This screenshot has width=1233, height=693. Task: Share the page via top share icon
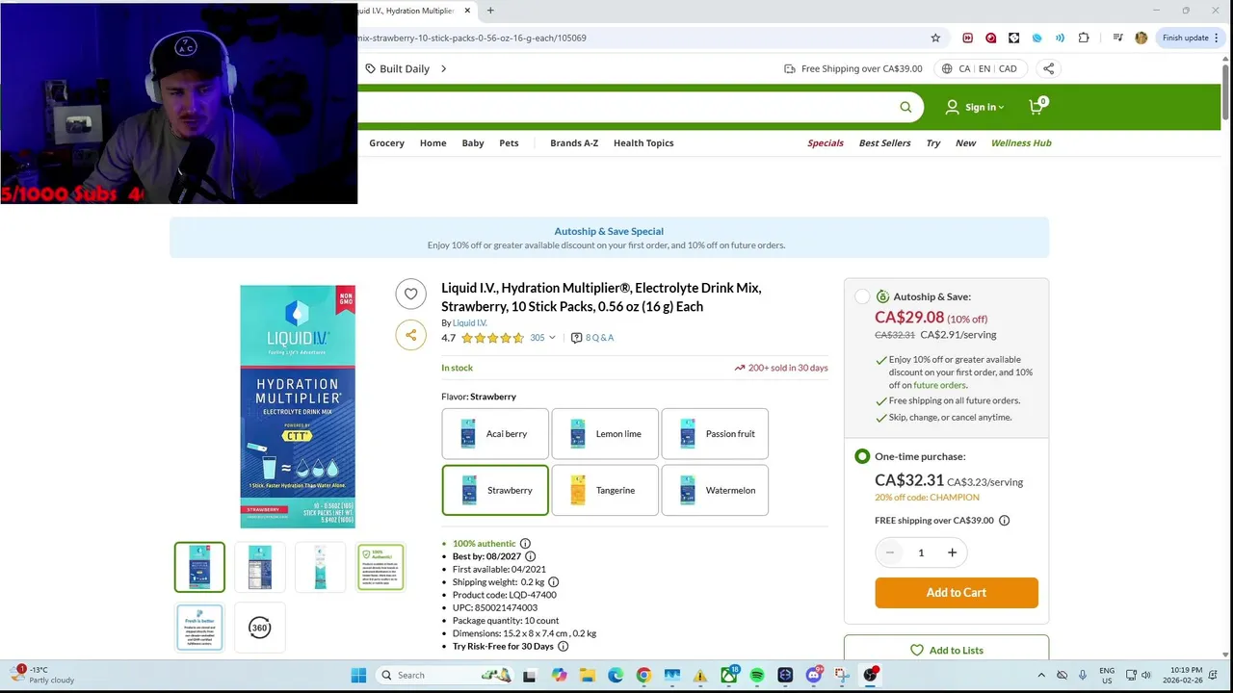pos(1048,68)
